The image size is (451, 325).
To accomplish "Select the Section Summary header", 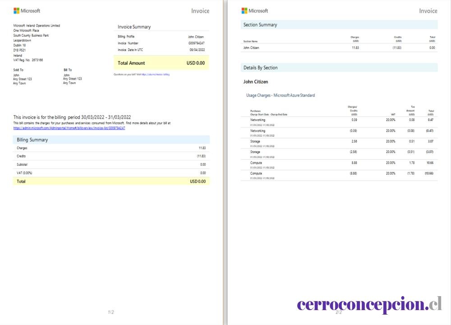I will [339, 25].
